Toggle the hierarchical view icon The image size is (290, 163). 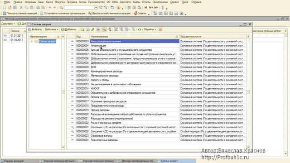coord(104,29)
